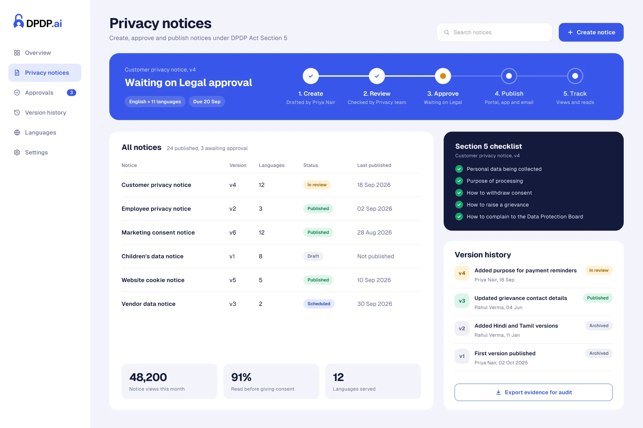
Task: Open the Privacy notices menu item
Action: (45, 73)
